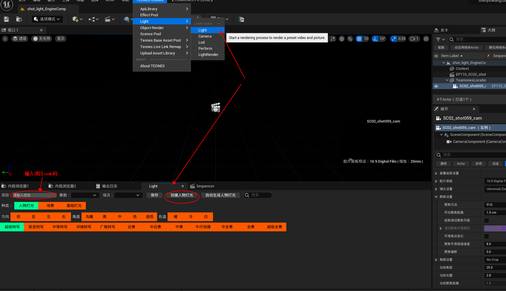This screenshot has height=291, width=506.
Task: Click the 保存 button in Light panel
Action: [155, 195]
